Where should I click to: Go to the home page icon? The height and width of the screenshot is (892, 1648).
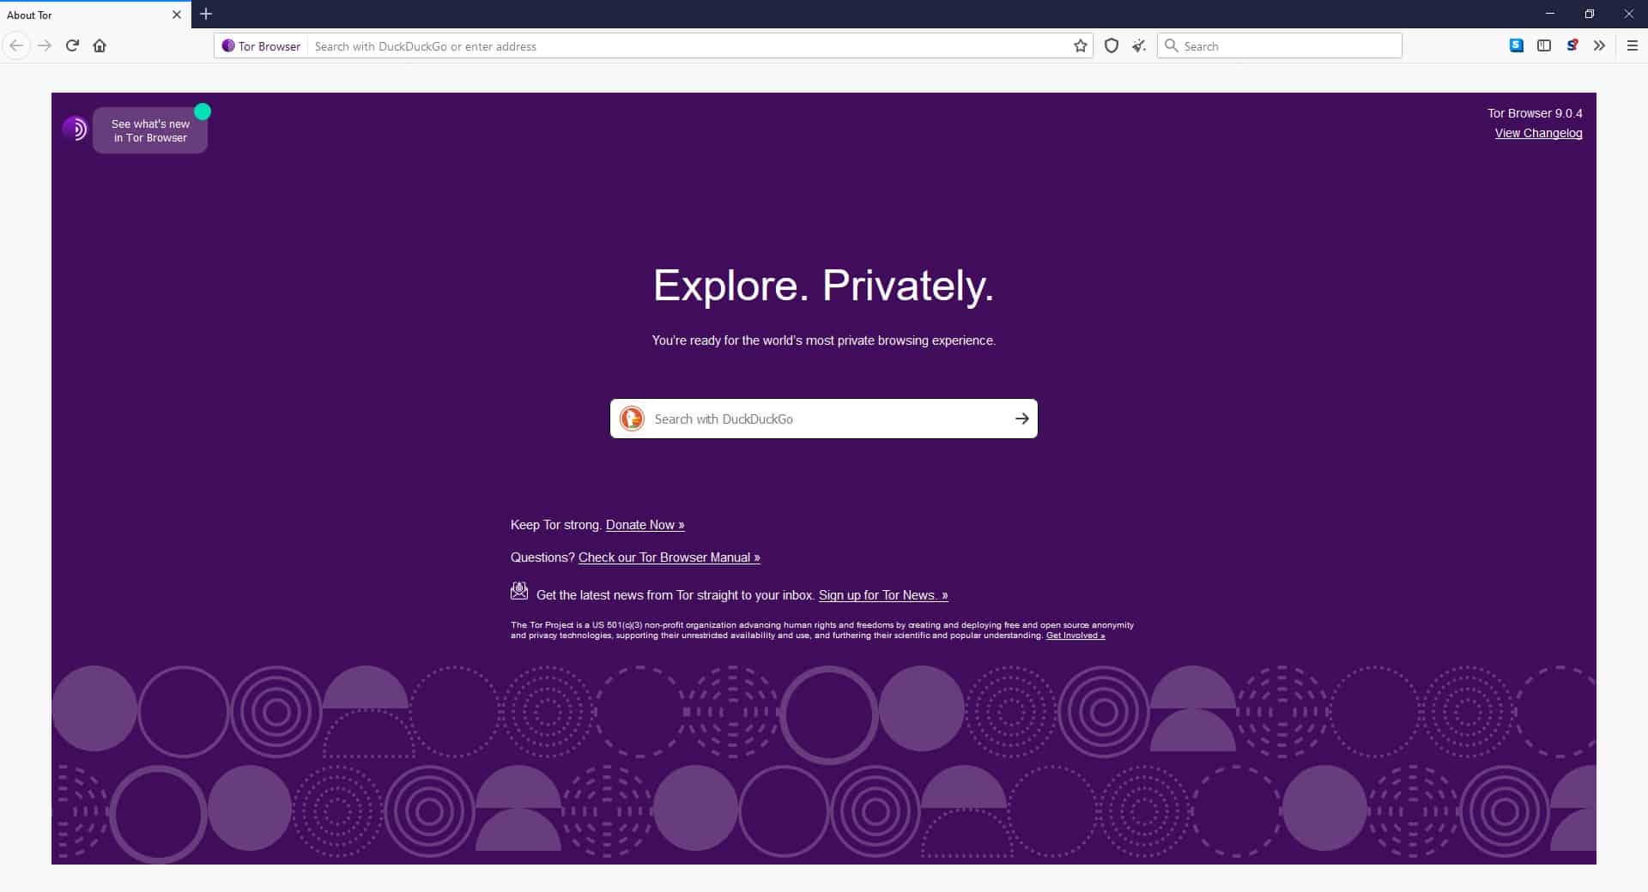point(100,45)
